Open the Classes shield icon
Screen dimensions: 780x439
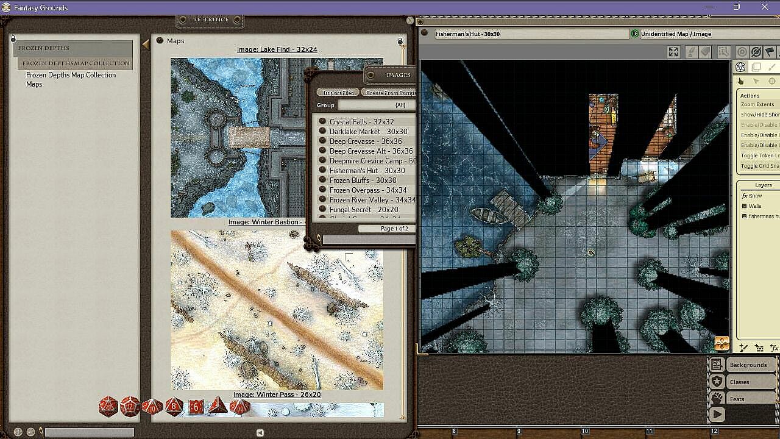click(x=717, y=382)
